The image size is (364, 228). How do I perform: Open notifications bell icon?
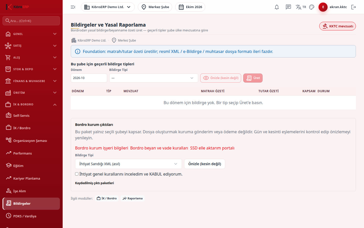click(277, 7)
